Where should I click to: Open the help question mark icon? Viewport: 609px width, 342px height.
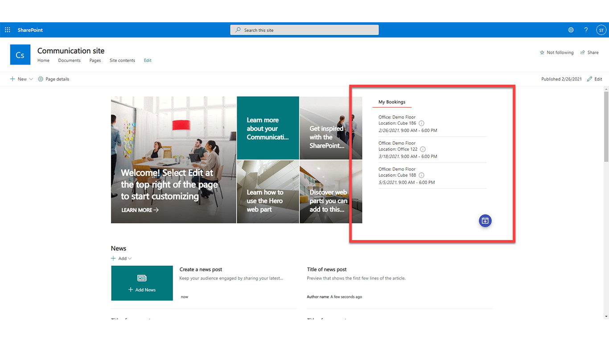tap(586, 30)
